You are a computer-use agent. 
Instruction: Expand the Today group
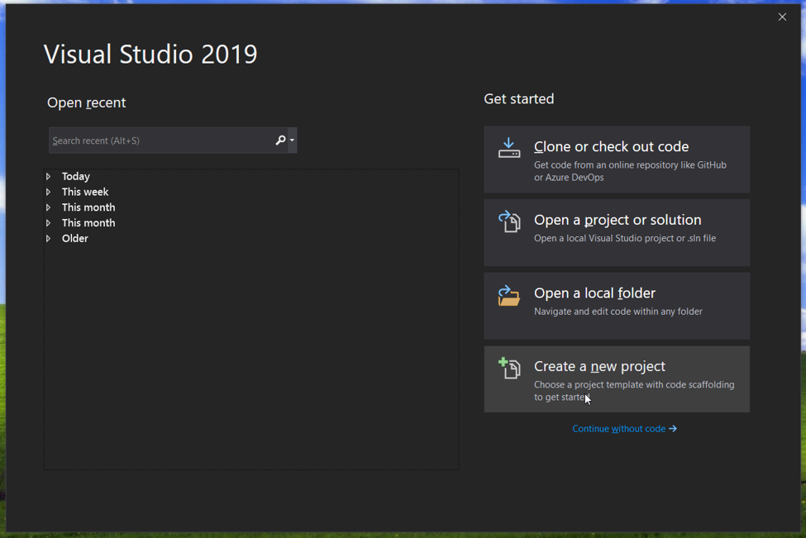pyautogui.click(x=50, y=176)
